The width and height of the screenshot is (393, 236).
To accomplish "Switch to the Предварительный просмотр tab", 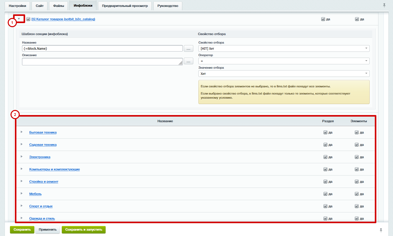I will click(x=125, y=6).
